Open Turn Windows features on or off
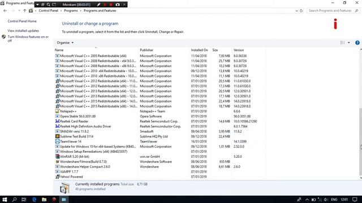Screen dimensions: 362x203 point(28,39)
